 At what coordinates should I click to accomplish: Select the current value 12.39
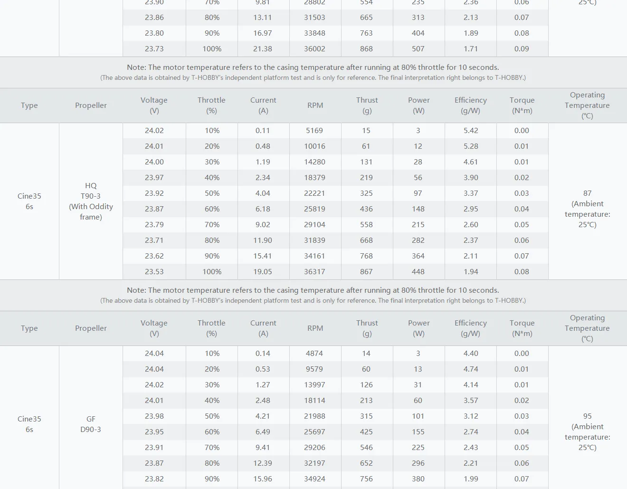pos(263,463)
